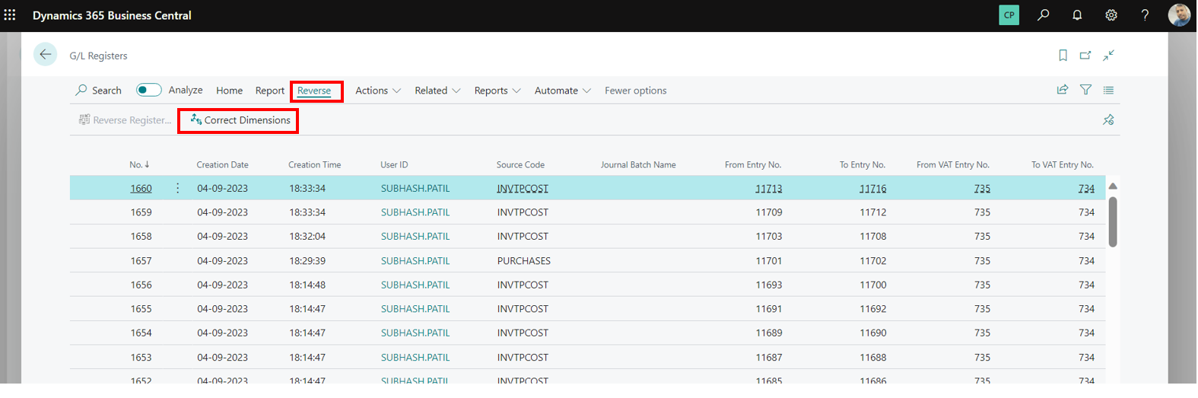
Task: Collapse the page with shrink icon
Action: tap(1109, 55)
